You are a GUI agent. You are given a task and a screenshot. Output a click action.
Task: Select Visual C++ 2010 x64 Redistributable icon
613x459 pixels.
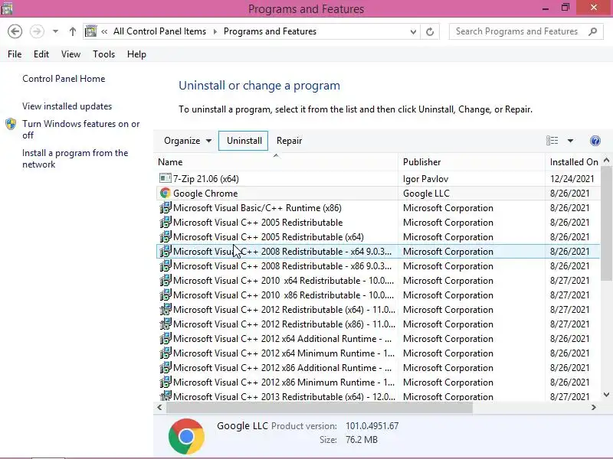[166, 280]
